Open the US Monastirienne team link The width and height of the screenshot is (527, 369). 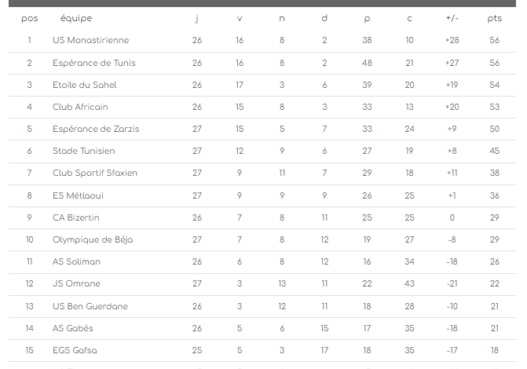pyautogui.click(x=90, y=40)
